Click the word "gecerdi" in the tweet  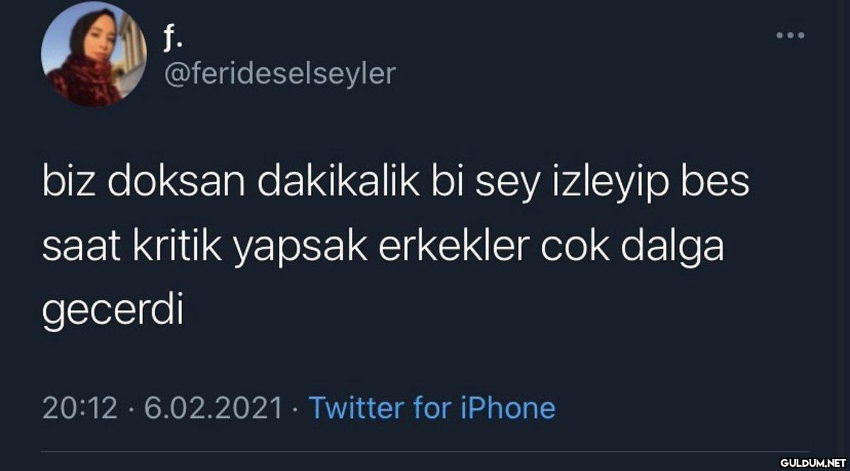(113, 312)
